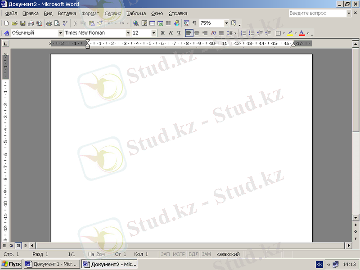Image resolution: width=360 pixels, height=270 pixels.
Task: Open the Пуск start menu
Action: pos(12,264)
